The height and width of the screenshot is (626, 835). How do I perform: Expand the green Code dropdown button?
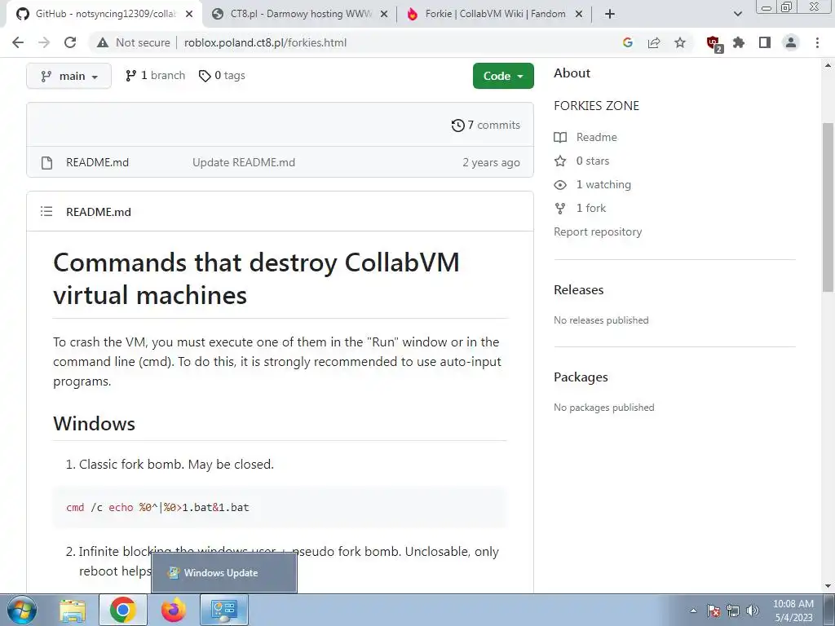pyautogui.click(x=503, y=76)
